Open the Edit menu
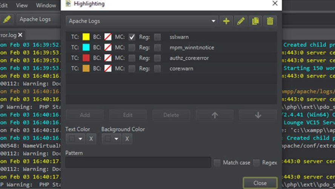Image resolution: width=335 pixels, height=189 pixels. click(4, 5)
